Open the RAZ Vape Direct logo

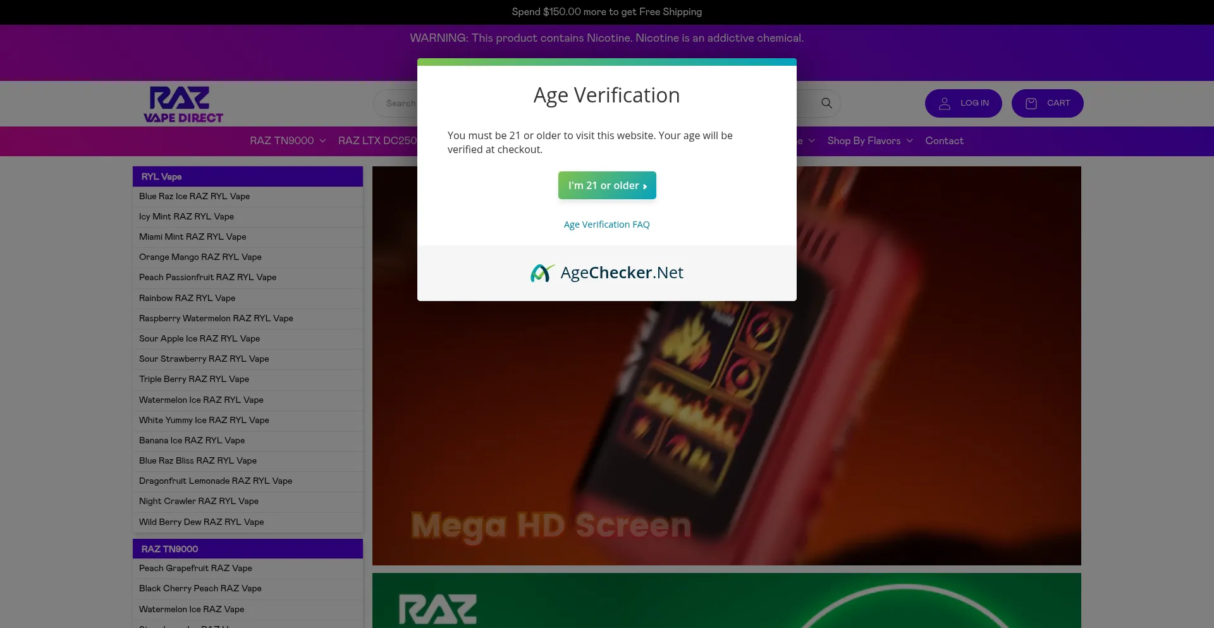click(183, 104)
